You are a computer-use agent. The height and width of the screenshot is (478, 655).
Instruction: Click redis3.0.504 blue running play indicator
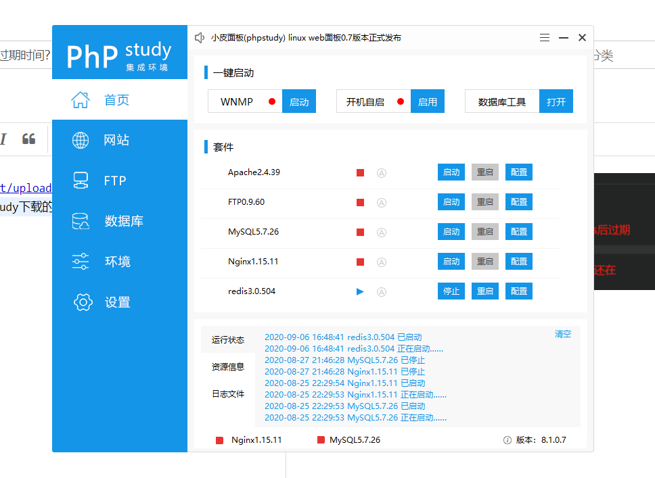tap(360, 292)
